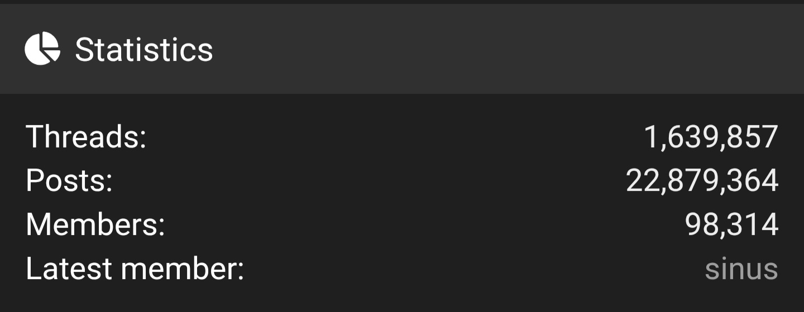Click the empty area below the Latest member row

pos(402,299)
